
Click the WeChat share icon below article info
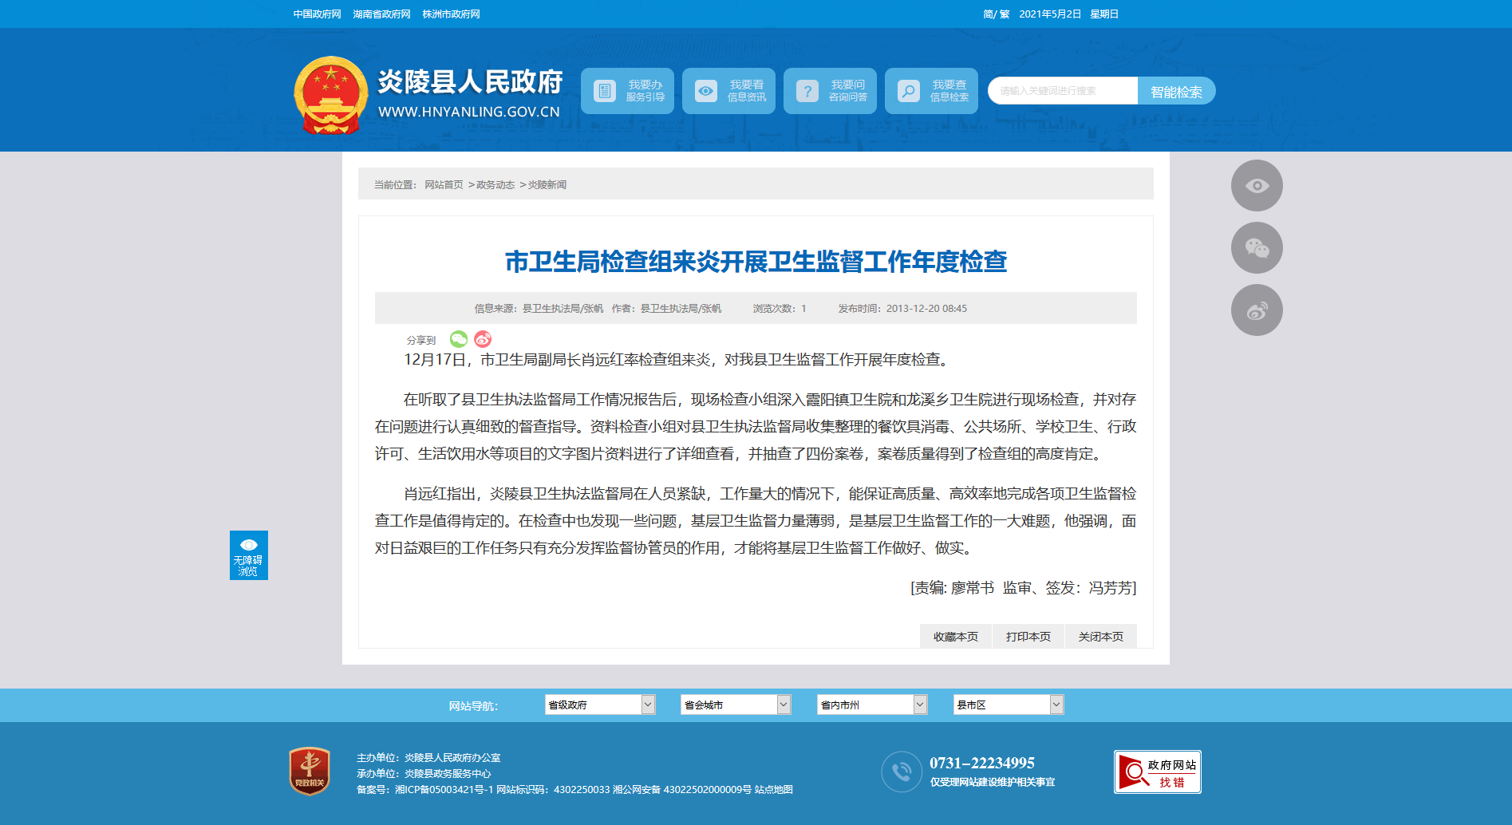tap(458, 339)
